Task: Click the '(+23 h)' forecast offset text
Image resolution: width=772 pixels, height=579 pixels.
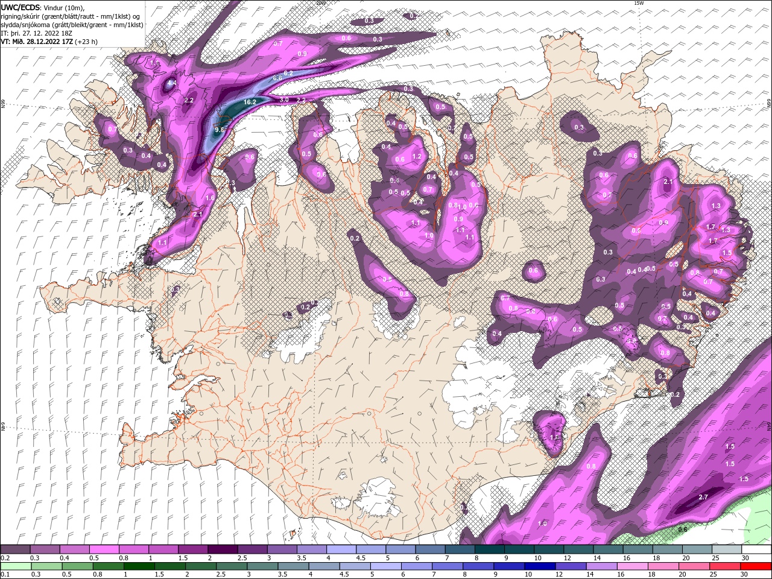Action: click(86, 42)
